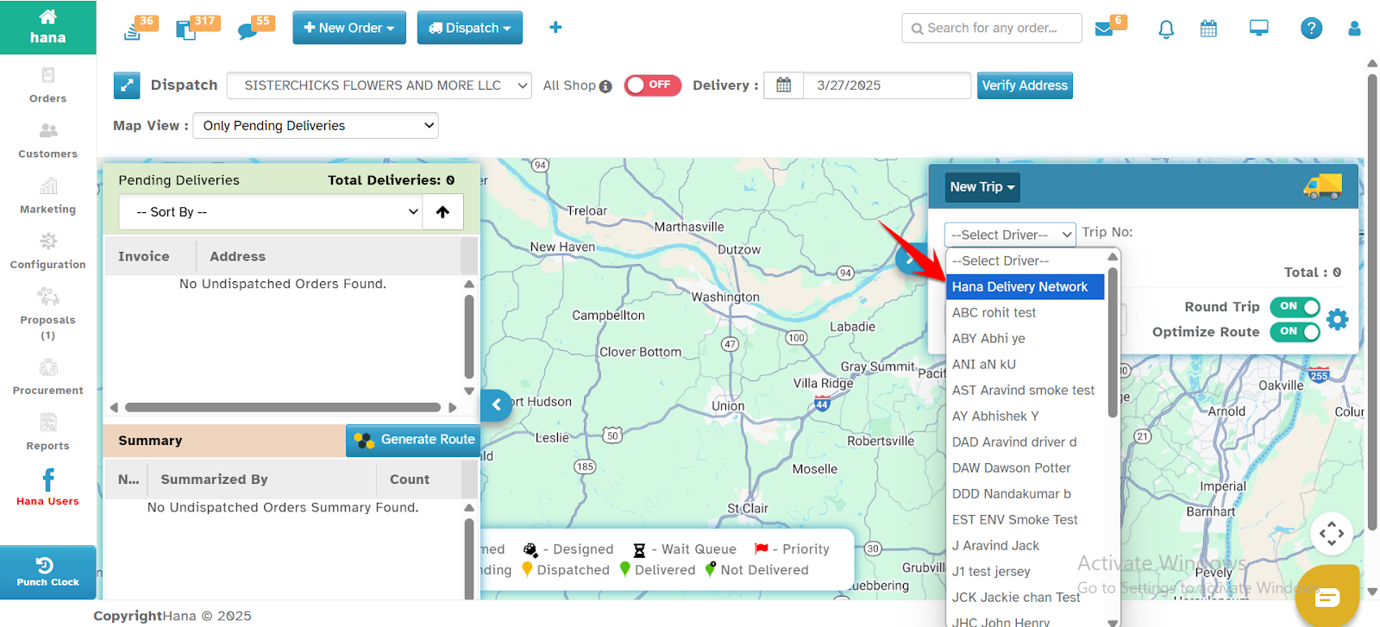Image resolution: width=1380 pixels, height=627 pixels.
Task: Open the notifications bell
Action: coord(1166,29)
